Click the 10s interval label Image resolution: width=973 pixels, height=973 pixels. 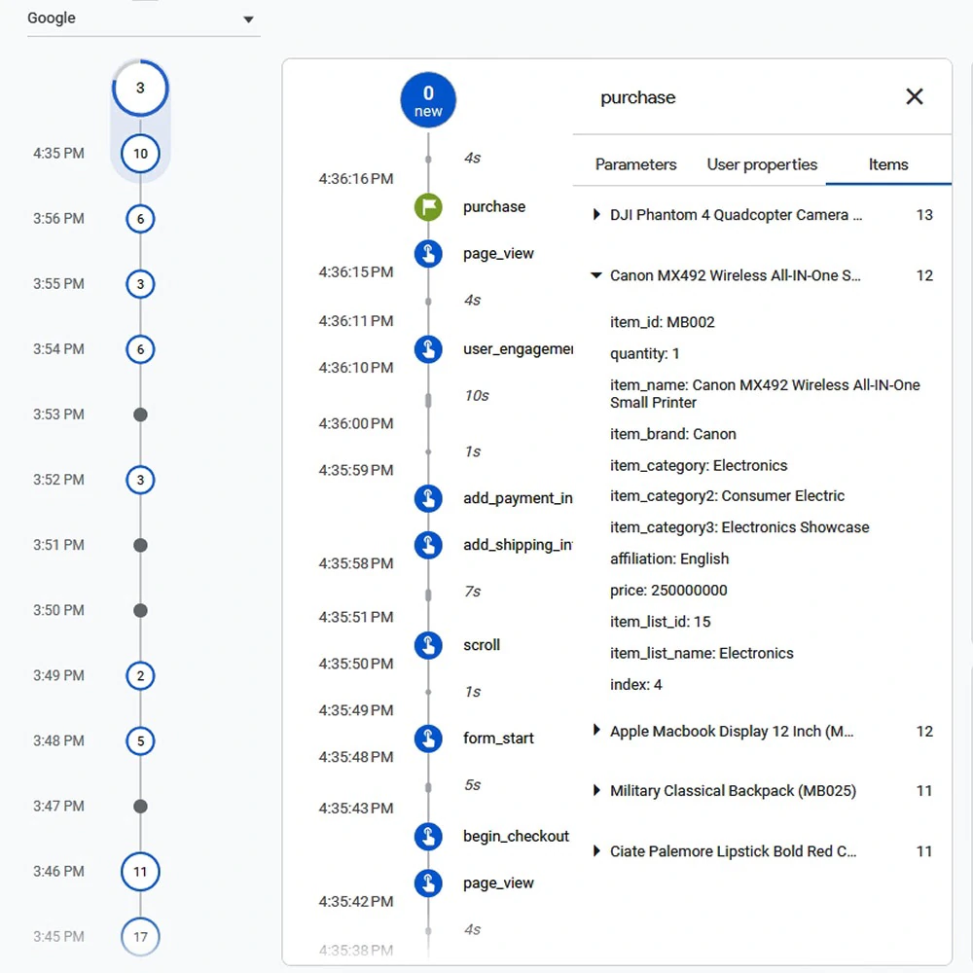(477, 396)
